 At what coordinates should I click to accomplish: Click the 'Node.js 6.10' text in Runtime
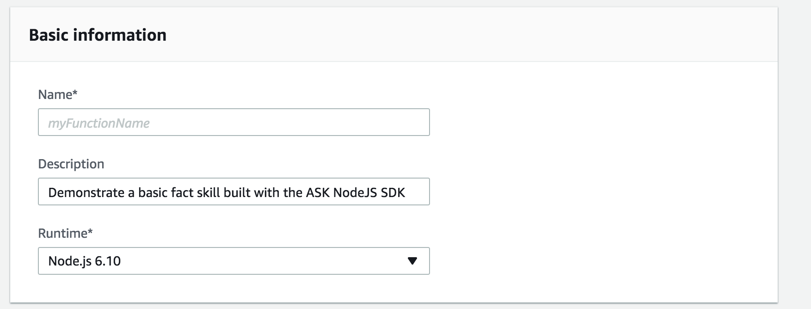point(84,261)
